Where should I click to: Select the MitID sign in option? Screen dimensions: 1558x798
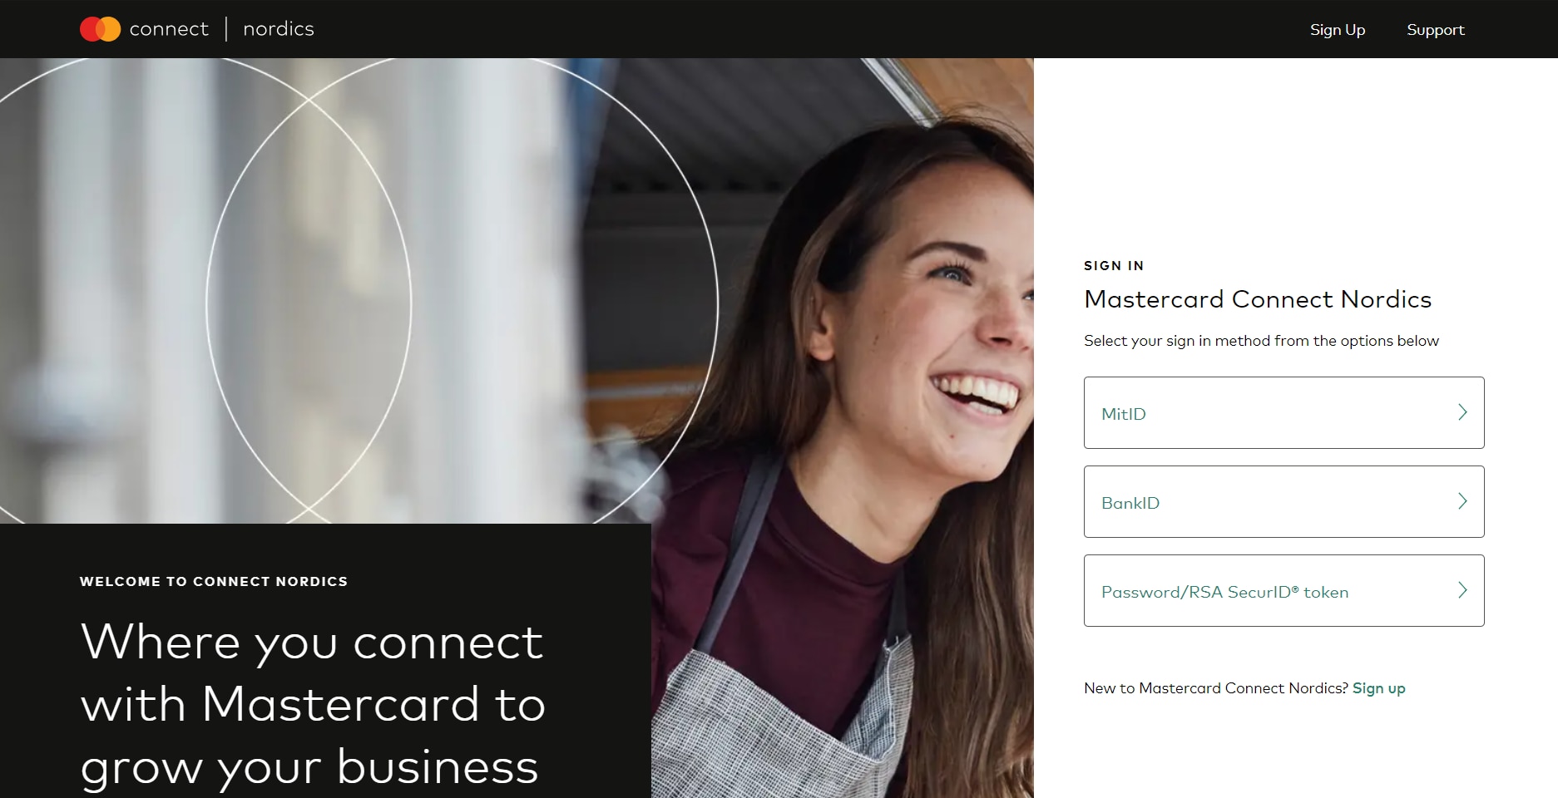tap(1283, 412)
